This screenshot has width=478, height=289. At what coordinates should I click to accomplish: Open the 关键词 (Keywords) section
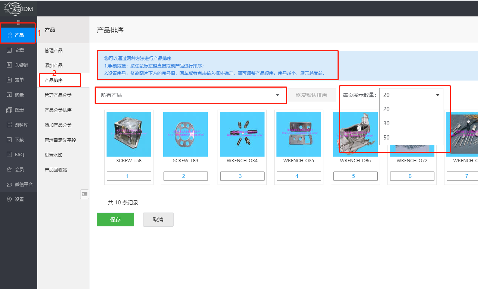[18, 65]
